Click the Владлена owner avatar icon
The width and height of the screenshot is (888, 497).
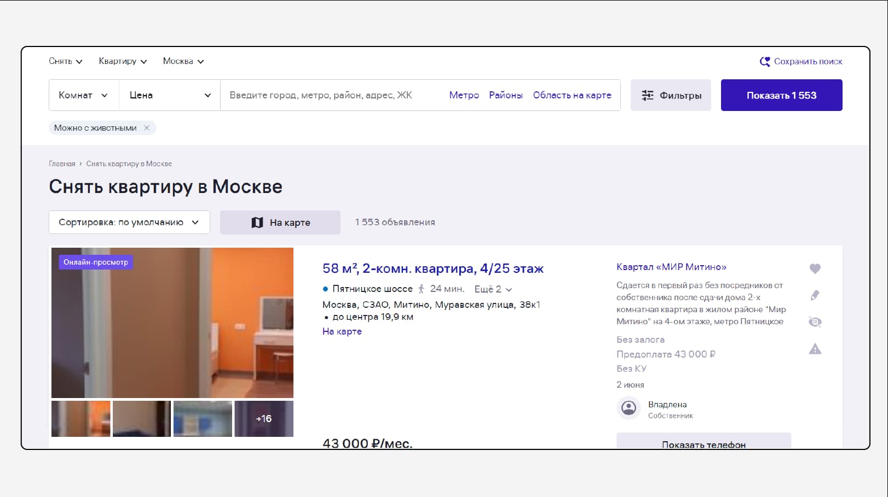628,408
